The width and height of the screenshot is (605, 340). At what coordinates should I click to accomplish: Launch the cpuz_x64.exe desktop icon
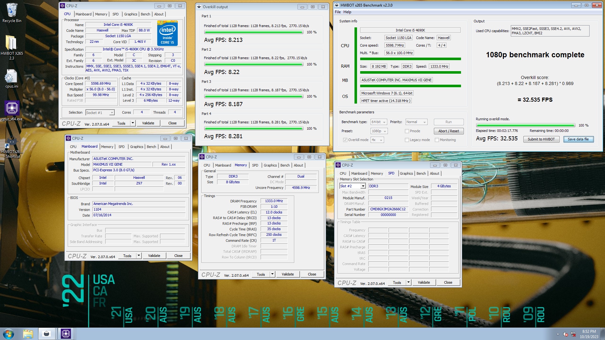12,111
